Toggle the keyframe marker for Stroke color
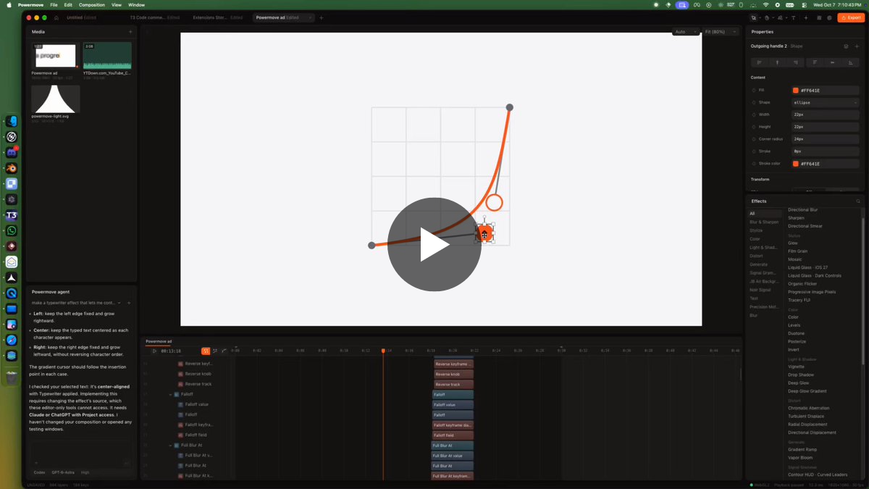869x489 pixels. coord(753,164)
